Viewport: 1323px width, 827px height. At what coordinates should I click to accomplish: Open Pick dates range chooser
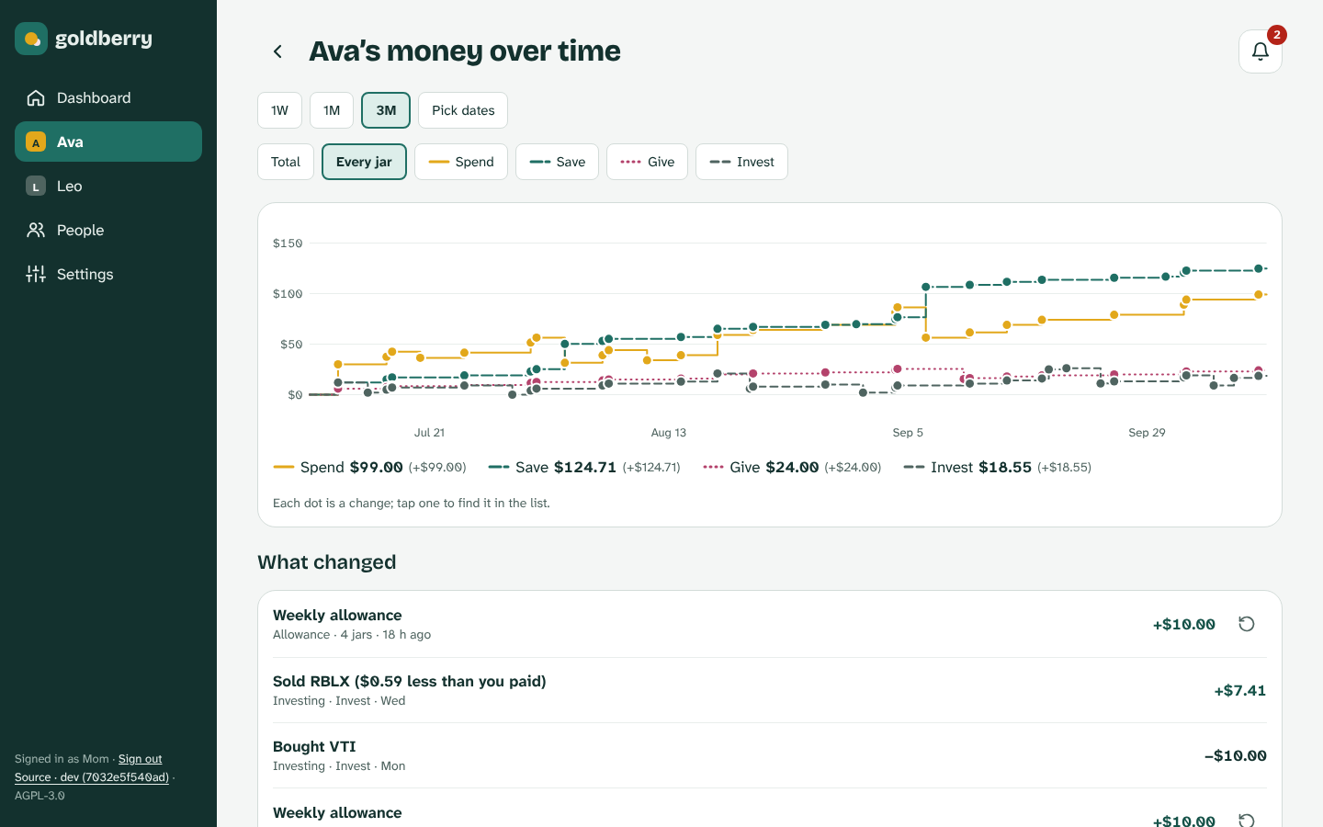tap(463, 110)
